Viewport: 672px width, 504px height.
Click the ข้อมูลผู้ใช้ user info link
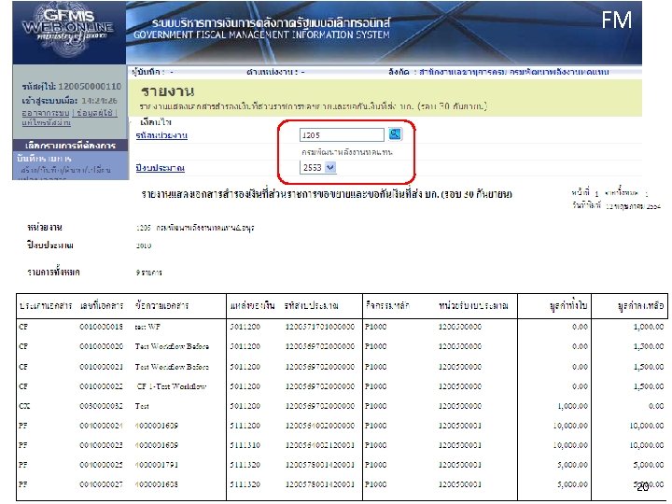[95, 113]
